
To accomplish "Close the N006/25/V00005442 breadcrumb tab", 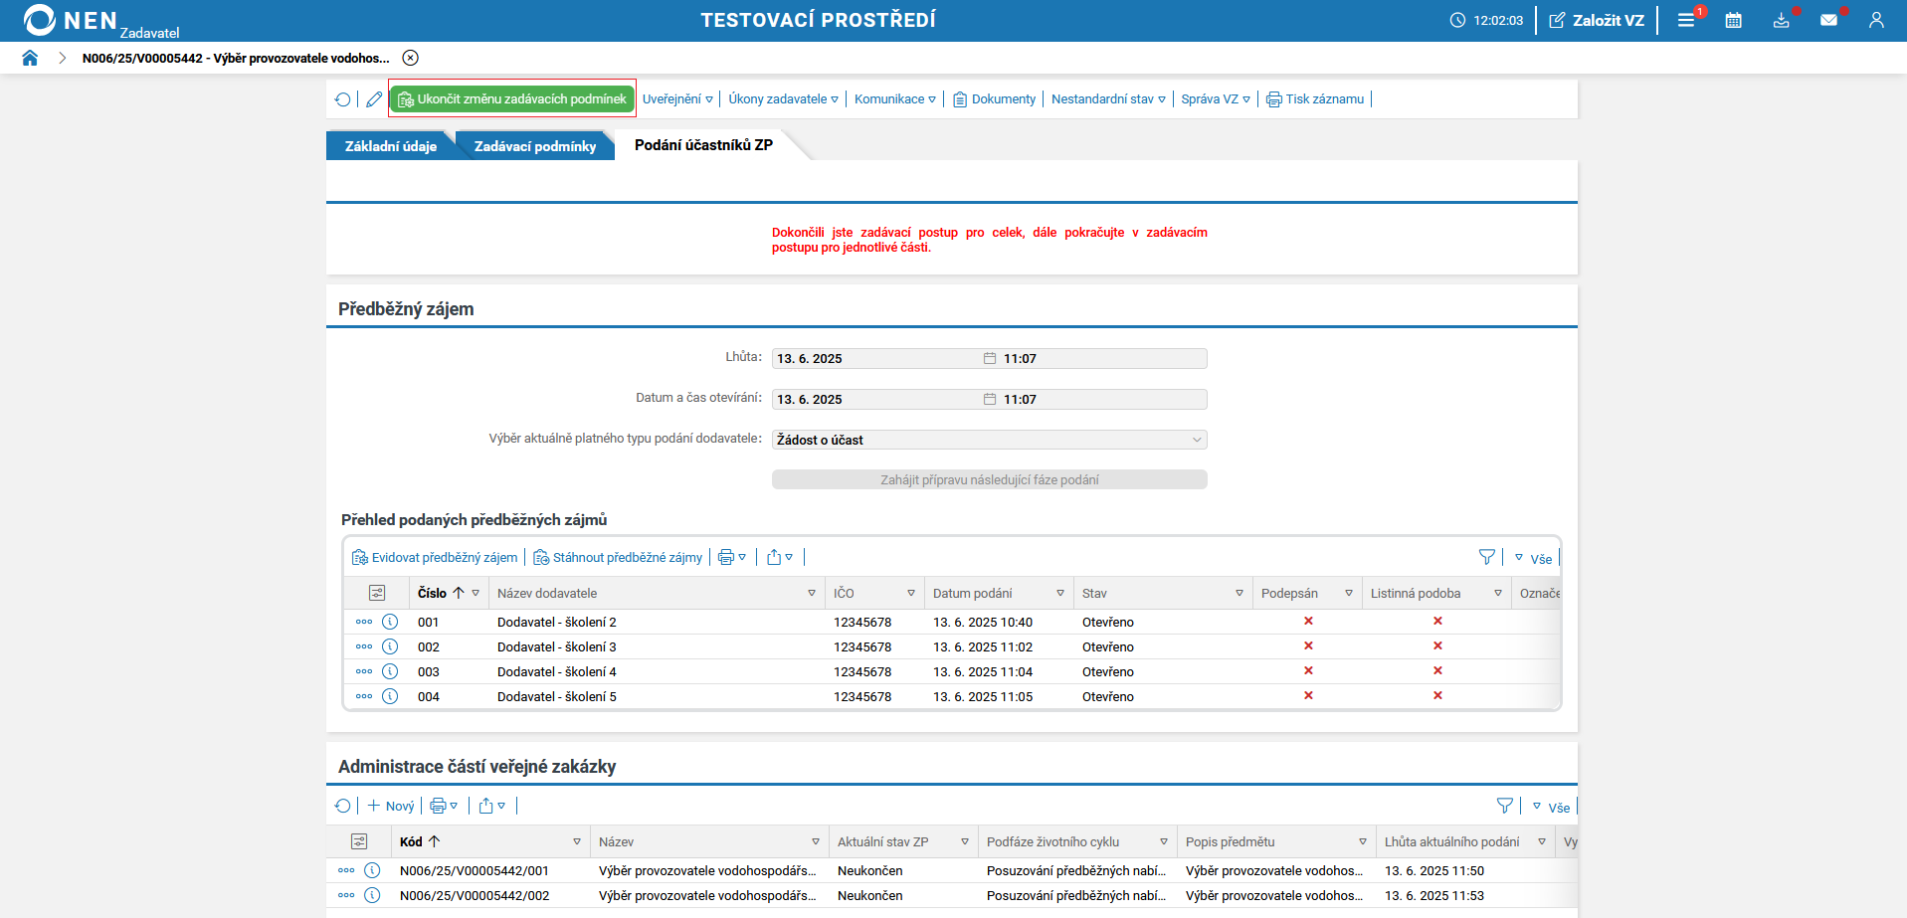I will click(x=411, y=58).
